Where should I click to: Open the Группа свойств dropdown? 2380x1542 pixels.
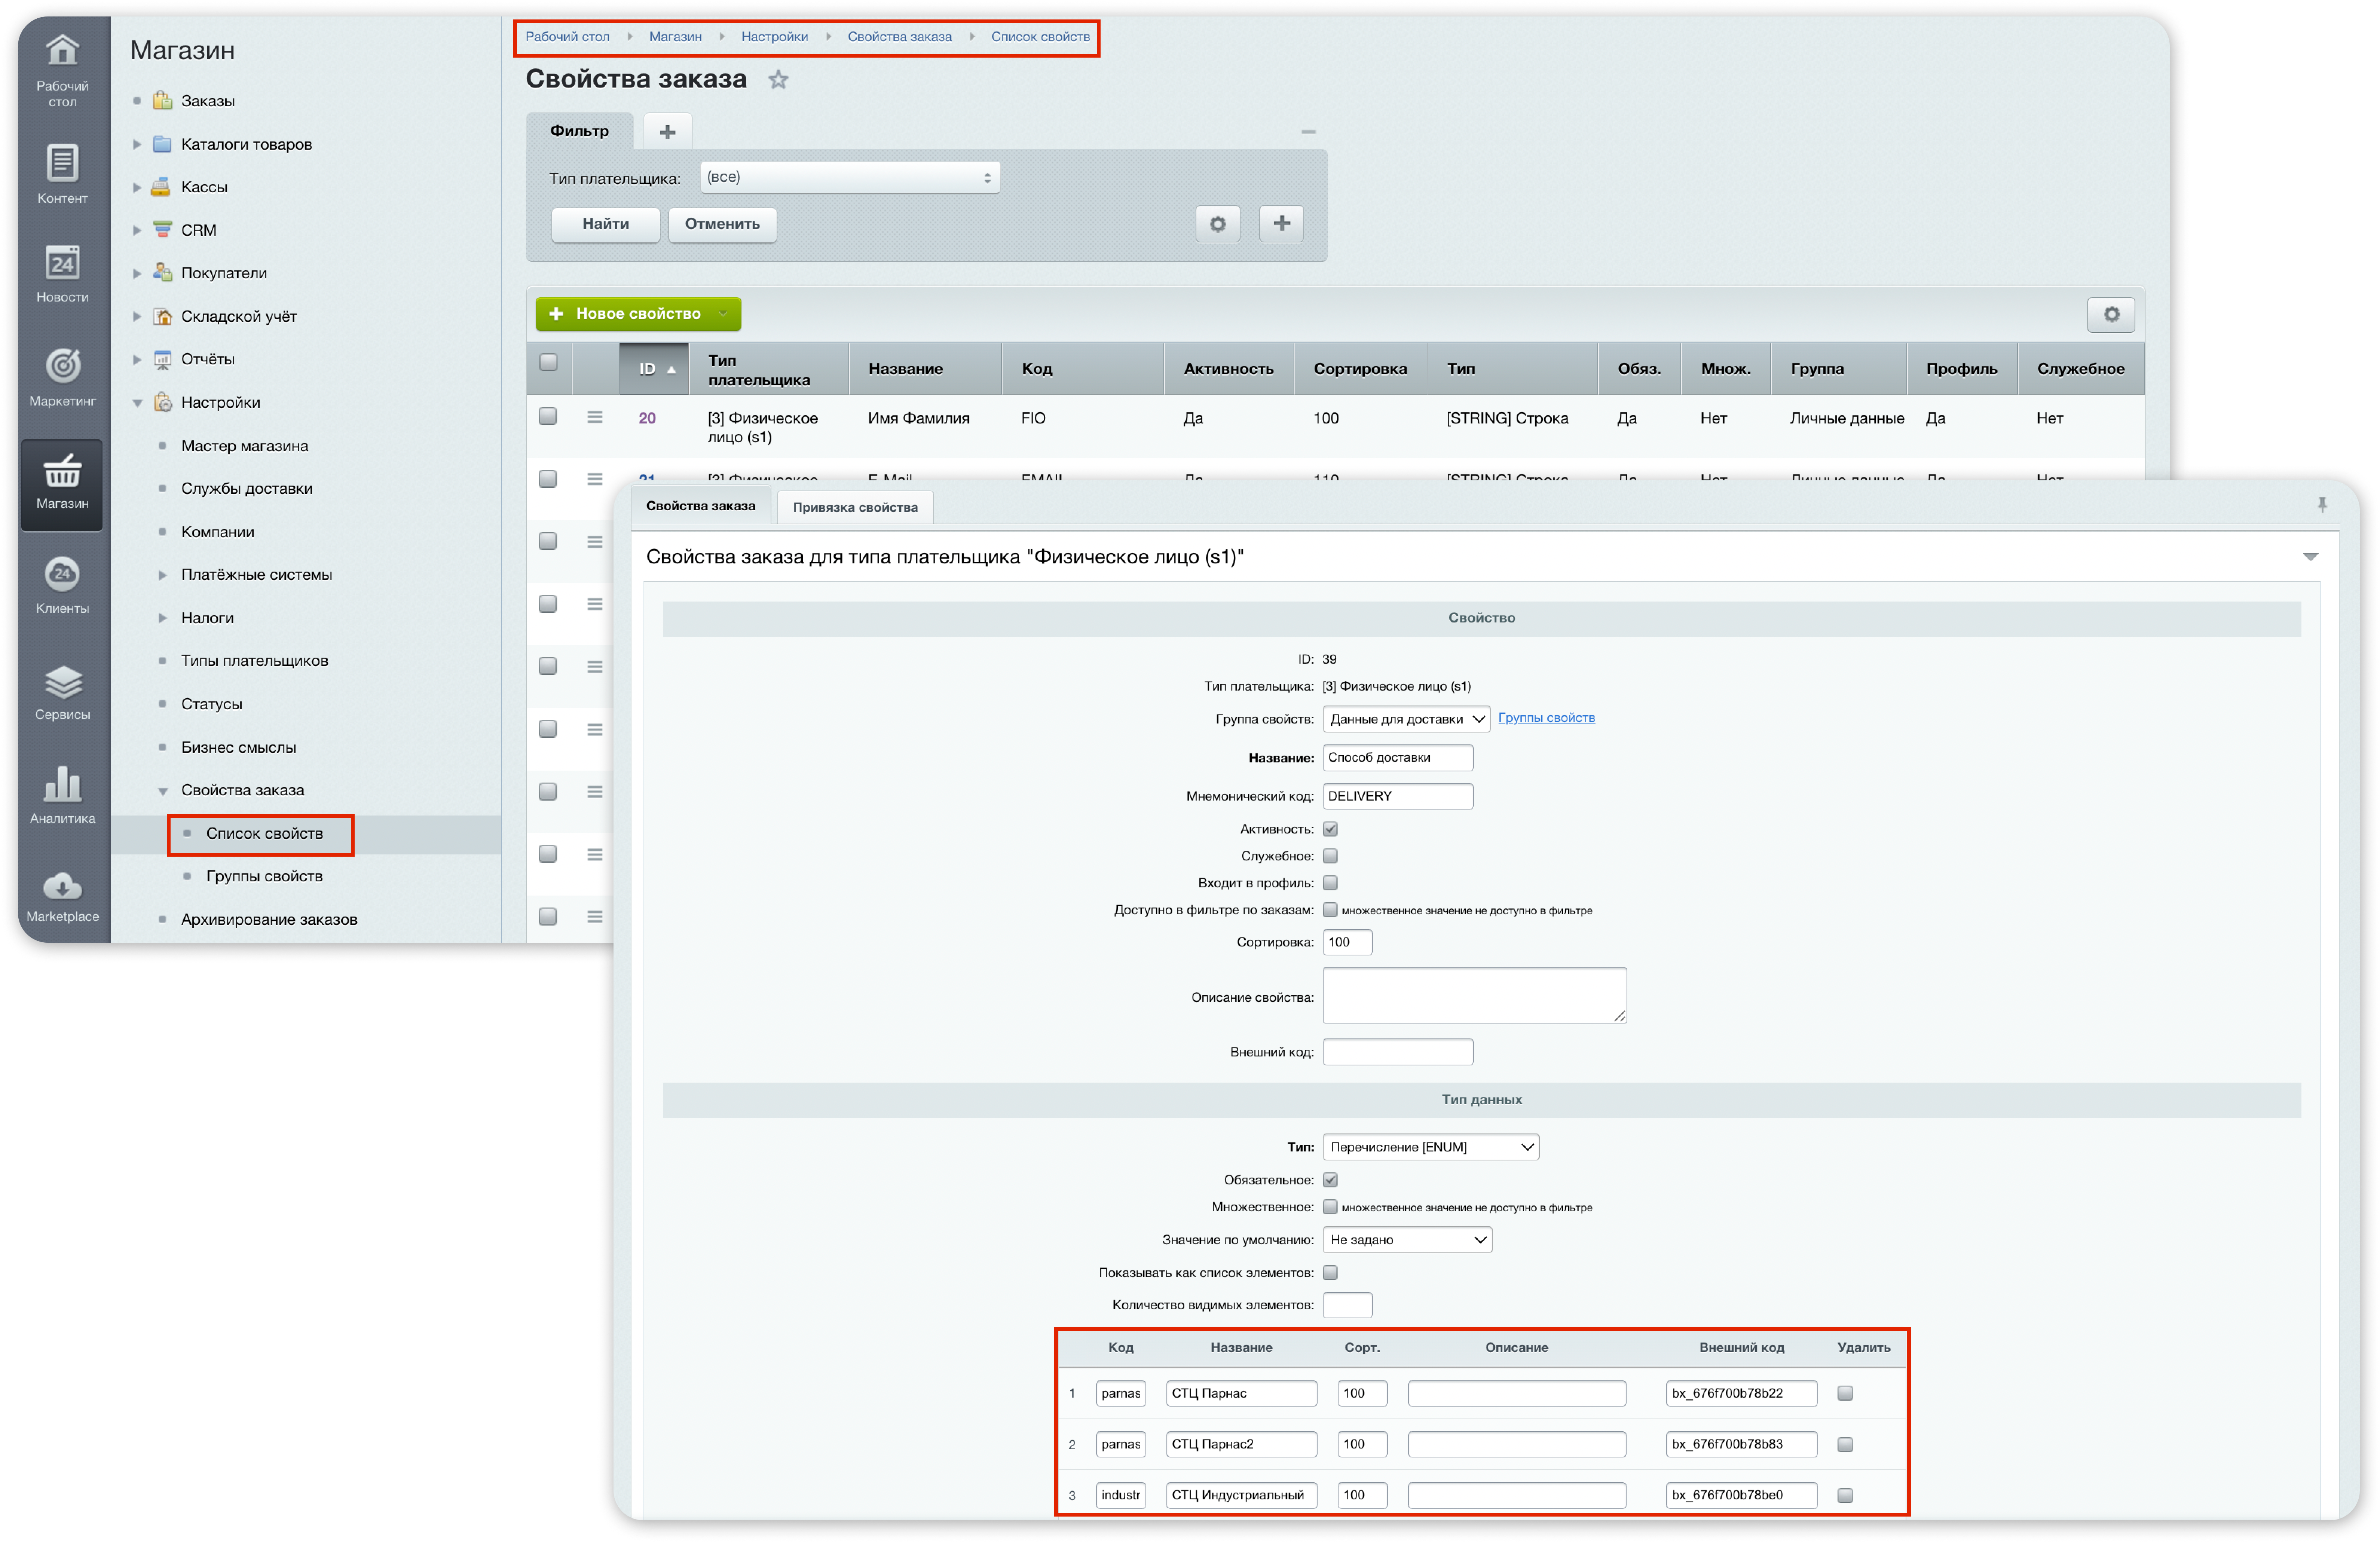point(1406,719)
